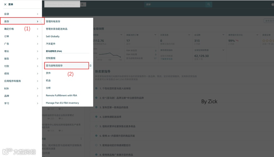The width and height of the screenshot is (274, 157).
Task: Open the 未解决的订单 card dropdown
Action: point(155,35)
